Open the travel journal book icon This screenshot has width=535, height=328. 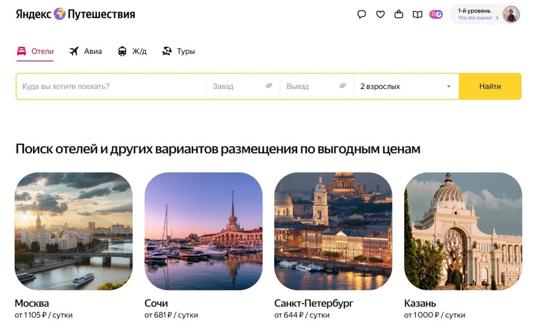pos(417,15)
